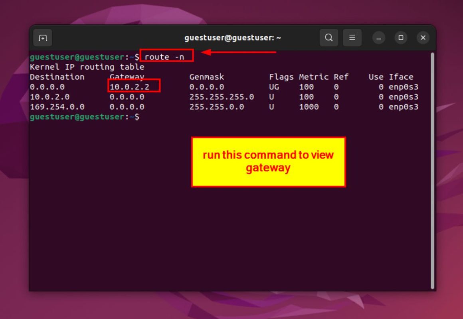The image size is (463, 319).
Task: Click the UG flag in first route
Action: (274, 87)
